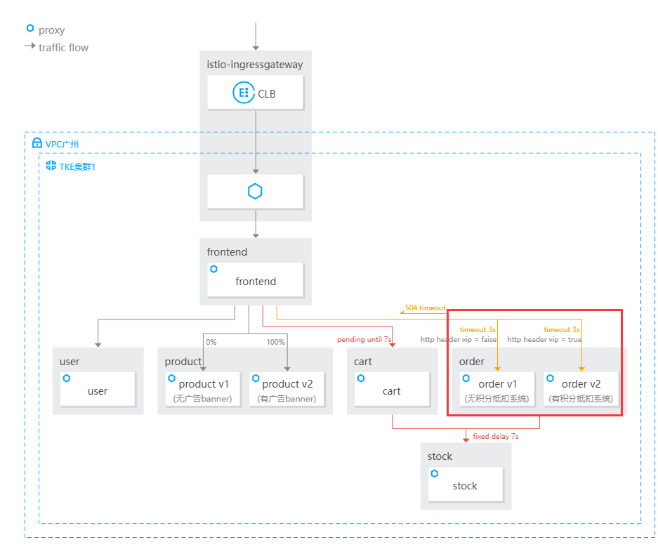658x547 pixels.
Task: Click the proxy icon in cart box
Action: (361, 378)
